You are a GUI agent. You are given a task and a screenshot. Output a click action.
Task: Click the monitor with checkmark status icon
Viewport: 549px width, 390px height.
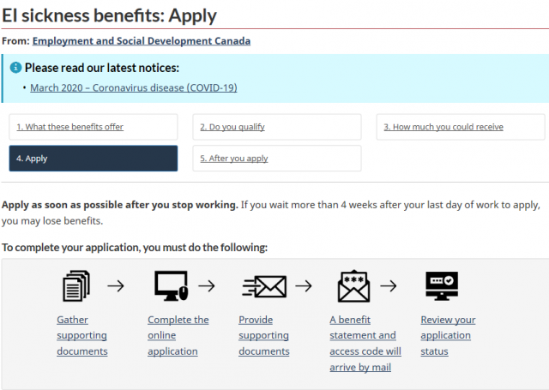click(x=442, y=285)
